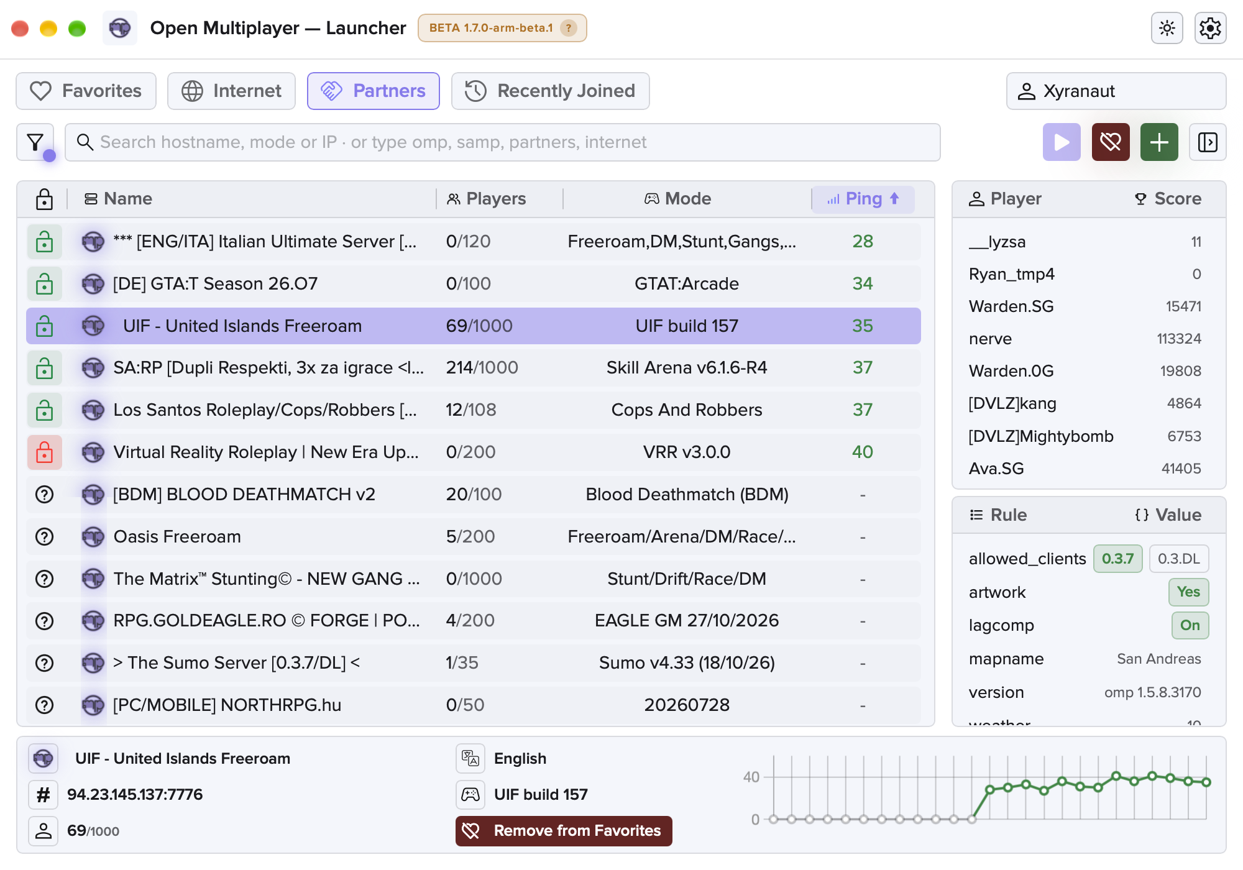Click the hash icon next to the server IP

point(44,795)
